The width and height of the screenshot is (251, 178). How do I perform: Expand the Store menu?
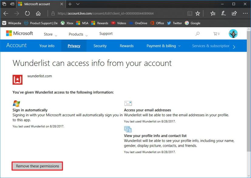50,34
